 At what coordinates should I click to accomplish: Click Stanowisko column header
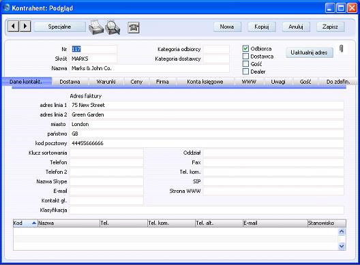pyautogui.click(x=327, y=223)
